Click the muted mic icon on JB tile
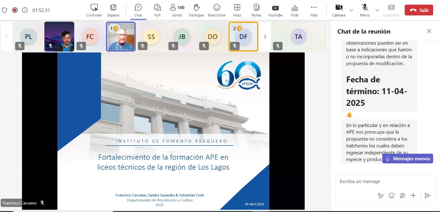The image size is (440, 212). tap(173, 46)
